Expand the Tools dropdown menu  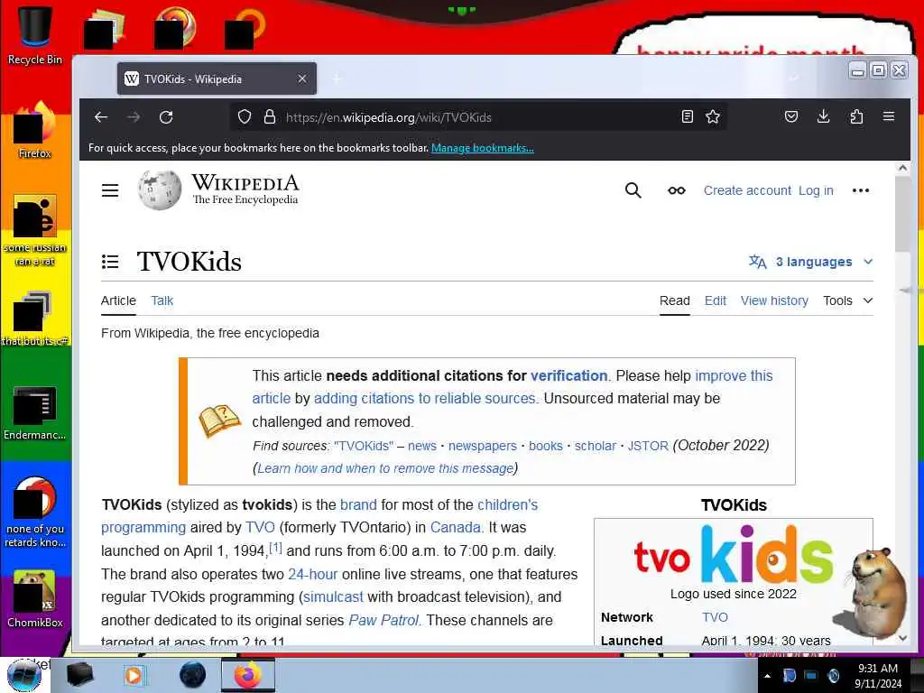[x=847, y=300]
